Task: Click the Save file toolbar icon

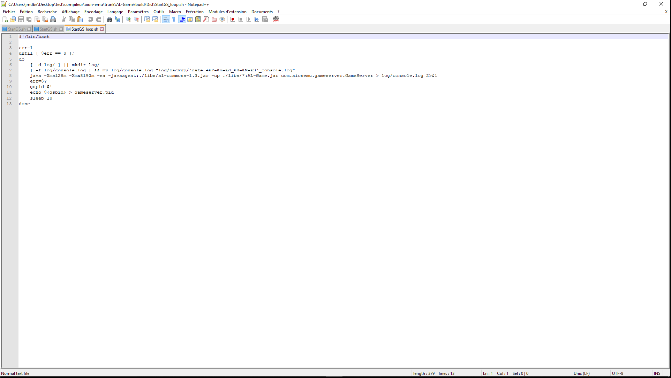Action: tap(21, 19)
